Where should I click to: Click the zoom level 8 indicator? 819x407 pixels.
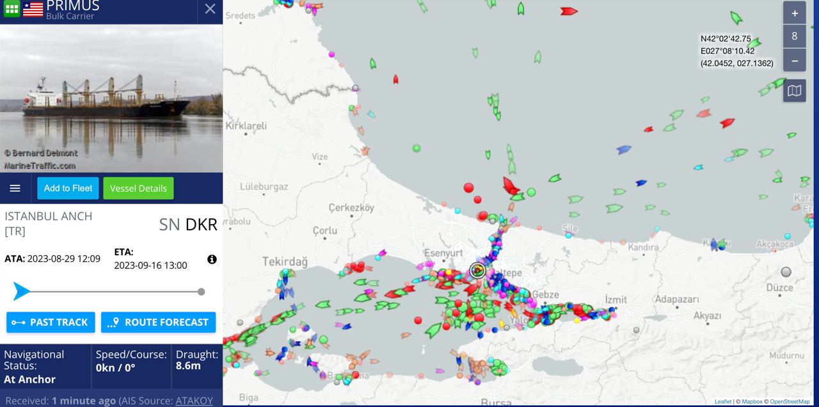click(x=794, y=35)
